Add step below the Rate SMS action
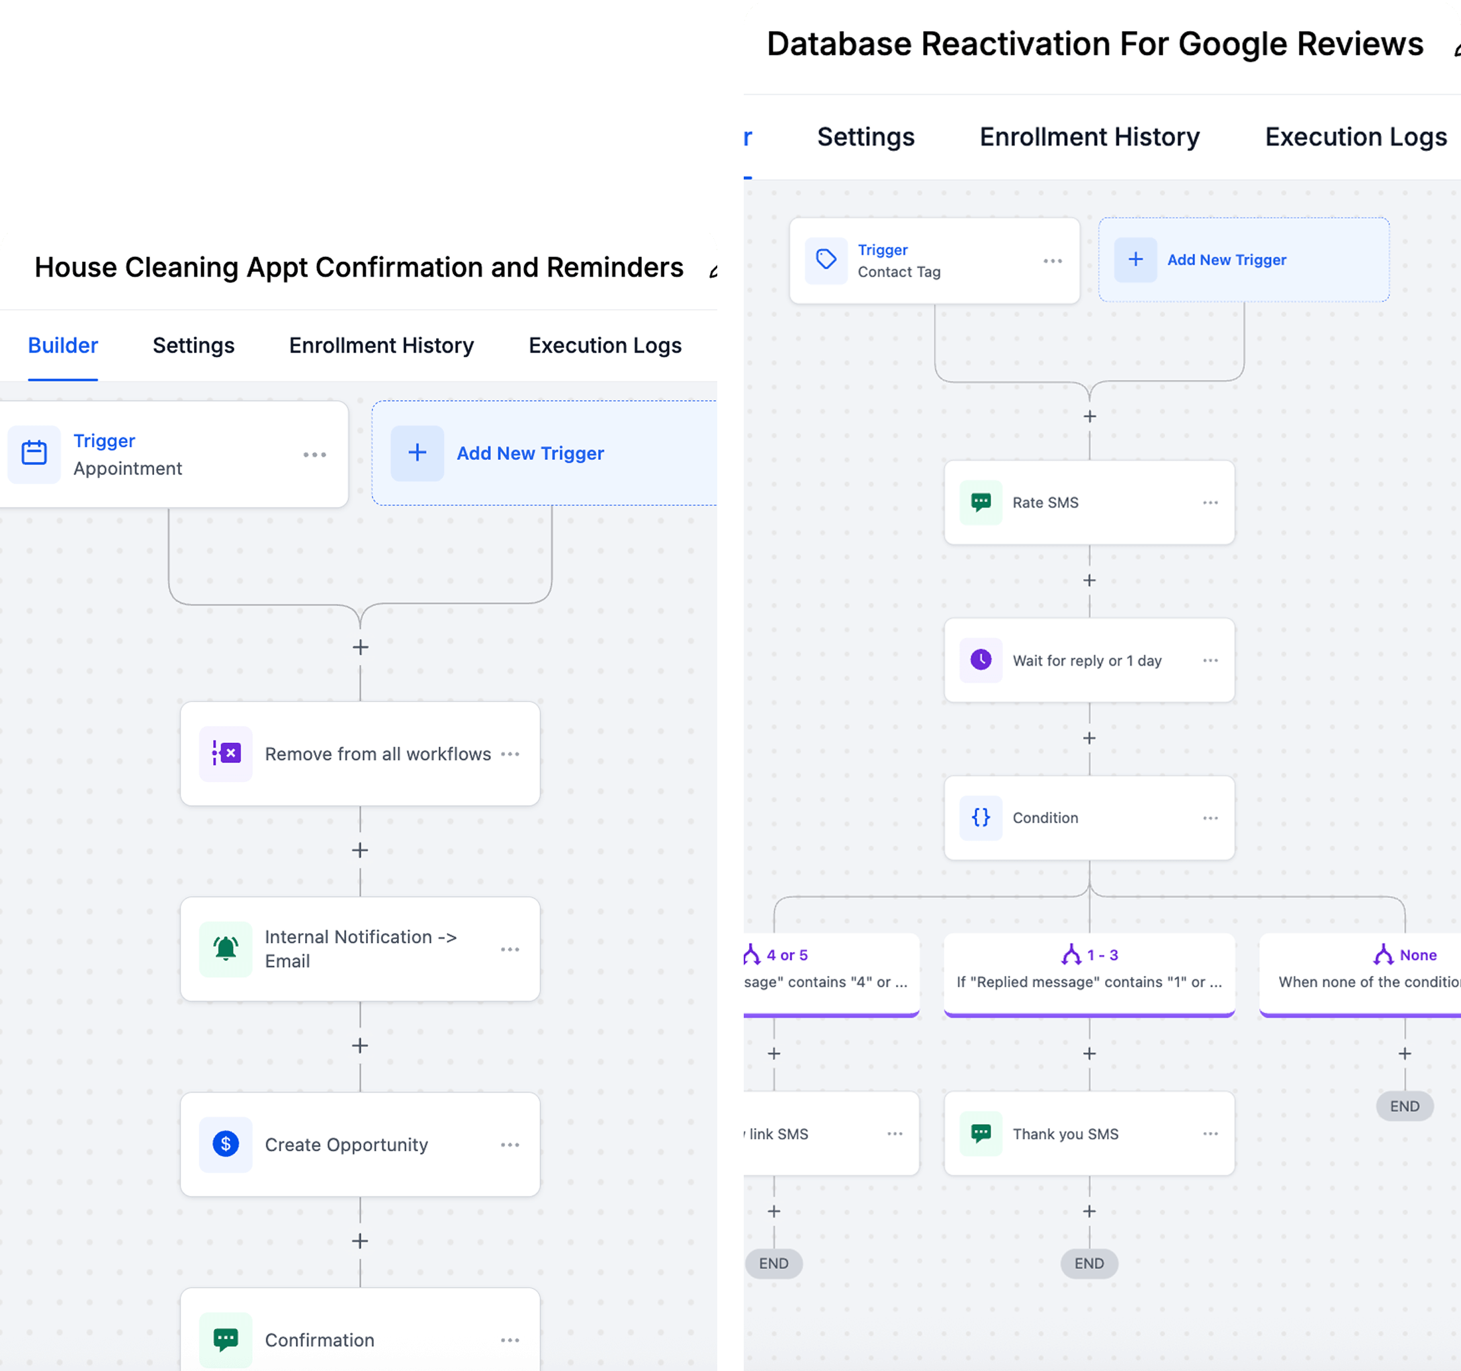The height and width of the screenshot is (1371, 1461). point(1089,580)
